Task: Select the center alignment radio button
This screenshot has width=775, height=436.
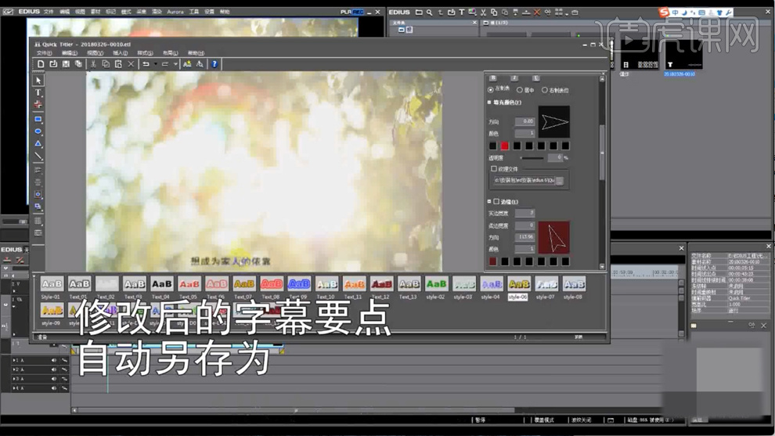Action: coord(520,90)
